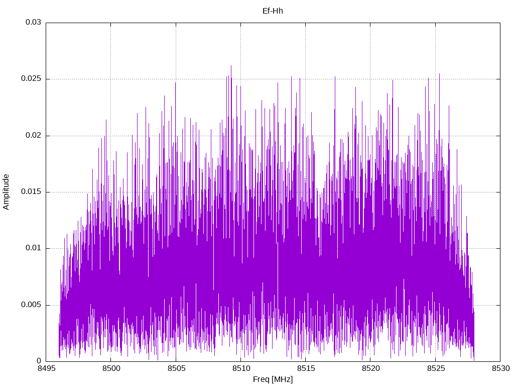Viewport: 514px width, 386px height.
Task: Click the x-axis tick label "8510"
Action: (x=241, y=368)
